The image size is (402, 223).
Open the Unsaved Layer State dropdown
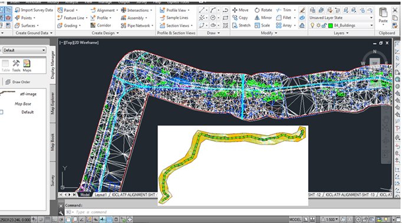(341, 18)
